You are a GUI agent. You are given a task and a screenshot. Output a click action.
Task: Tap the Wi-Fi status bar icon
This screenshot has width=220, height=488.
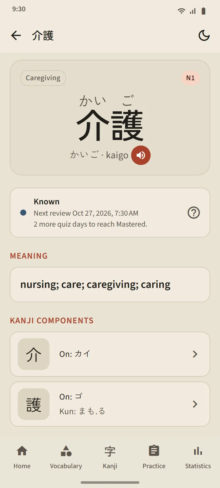[181, 11]
